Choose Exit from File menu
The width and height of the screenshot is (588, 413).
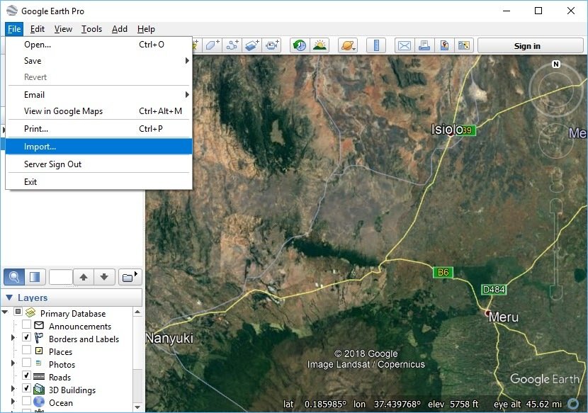click(x=99, y=181)
